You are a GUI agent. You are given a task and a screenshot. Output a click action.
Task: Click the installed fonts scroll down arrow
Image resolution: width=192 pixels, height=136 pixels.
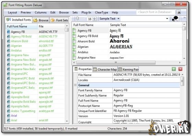[x=67, y=121]
